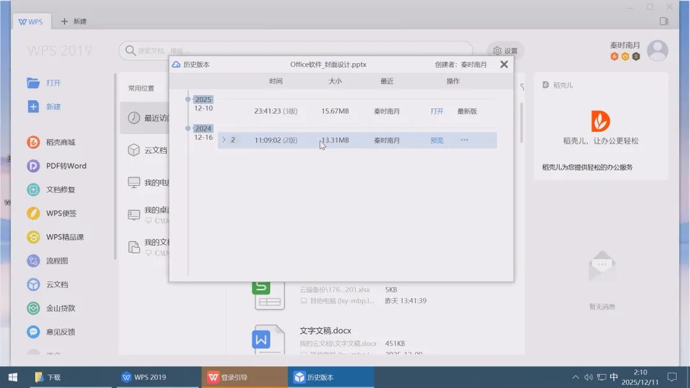This screenshot has height=388, width=690.
Task: Click the 大小 column header
Action: click(335, 81)
